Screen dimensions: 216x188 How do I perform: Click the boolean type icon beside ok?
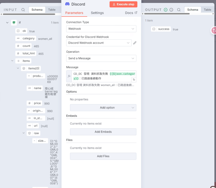click(x=18, y=31)
